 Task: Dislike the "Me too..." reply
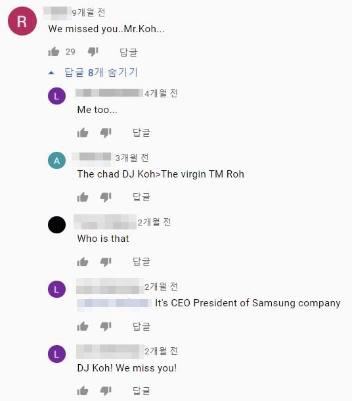[106, 133]
